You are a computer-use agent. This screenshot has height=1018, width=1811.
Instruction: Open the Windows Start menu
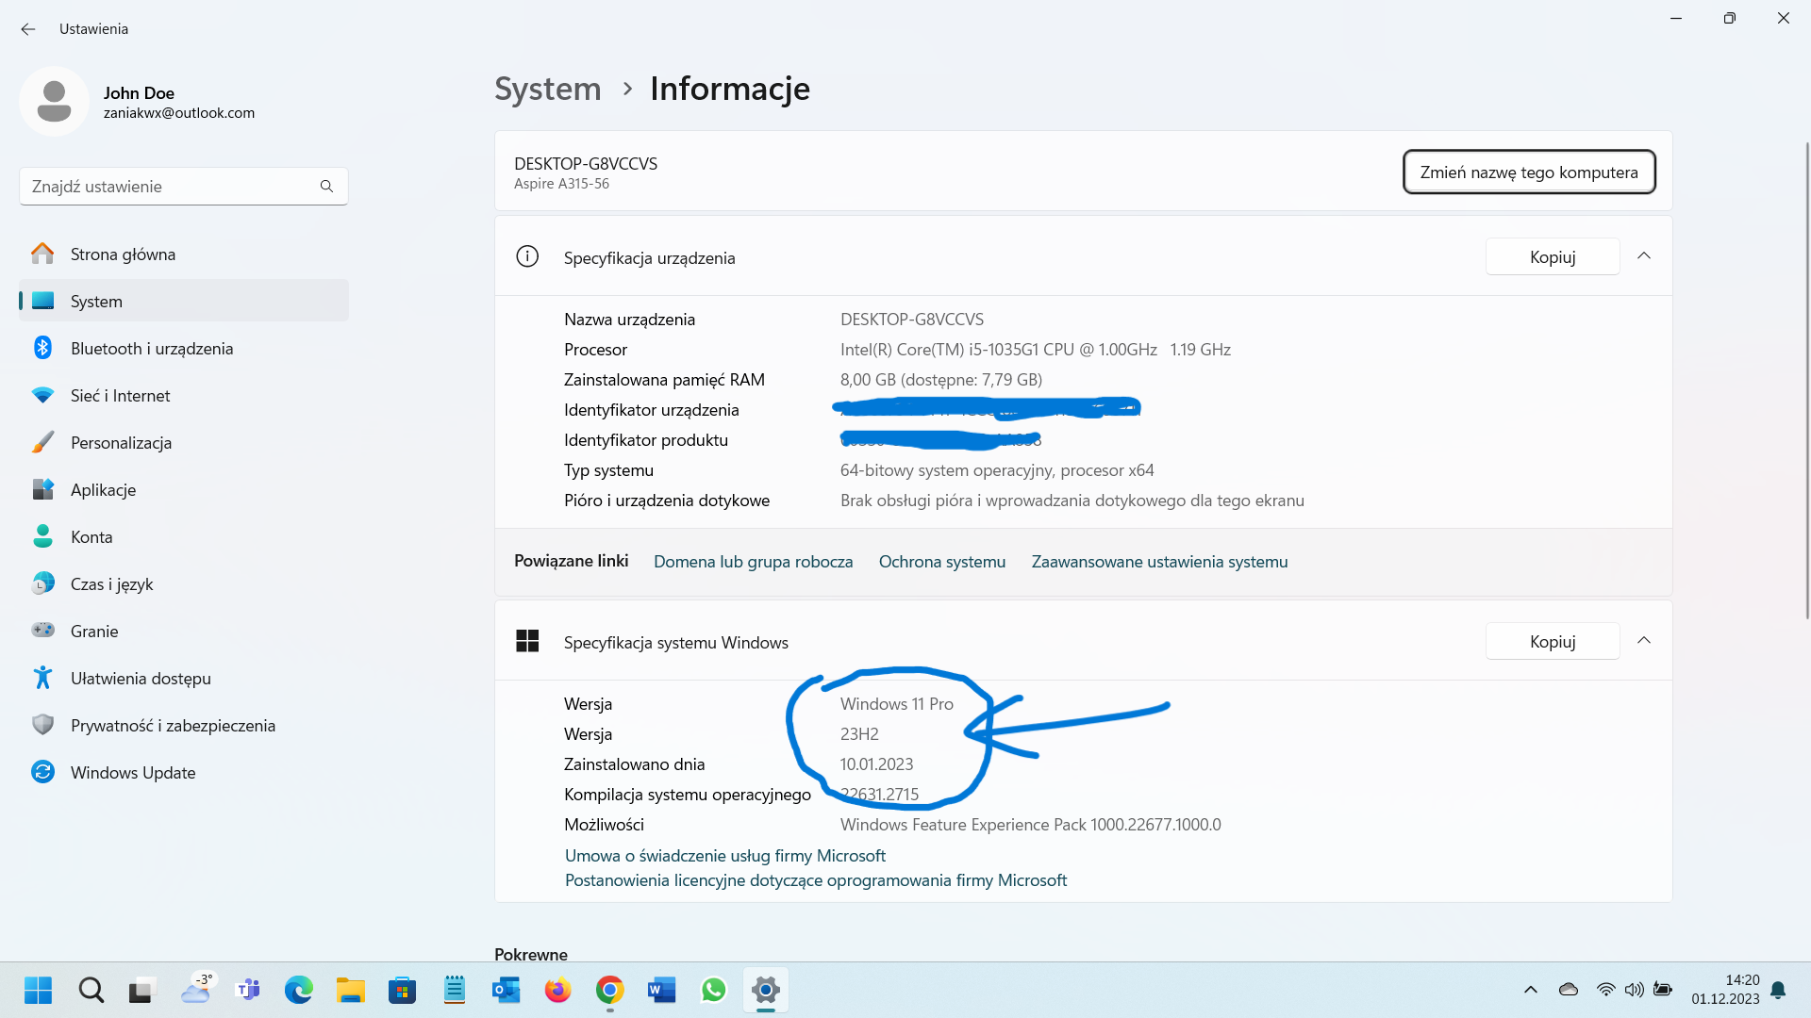38,990
